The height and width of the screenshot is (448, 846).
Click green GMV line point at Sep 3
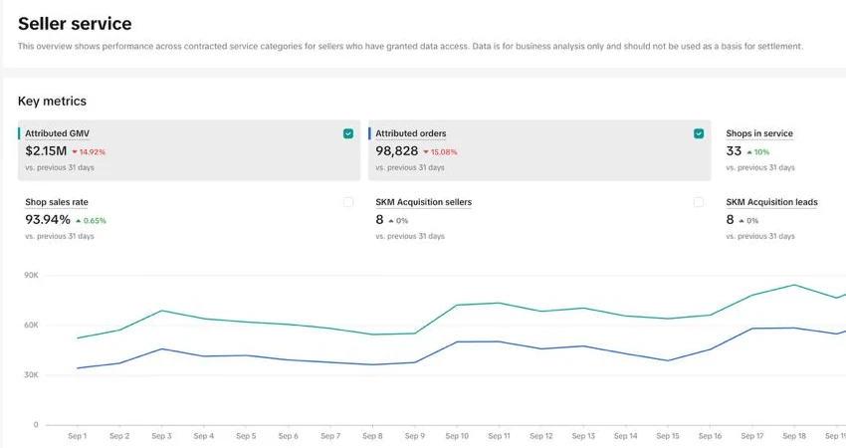[161, 311]
